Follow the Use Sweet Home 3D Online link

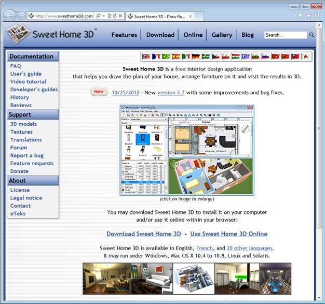tap(229, 234)
